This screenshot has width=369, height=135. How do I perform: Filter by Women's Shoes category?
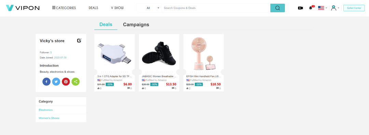(x=49, y=118)
